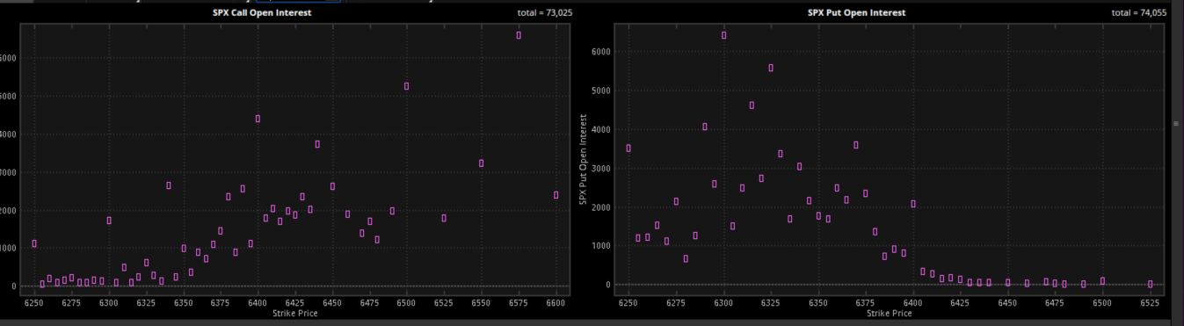This screenshot has width=1184, height=326.
Task: Select highest put marker at strike 6300
Action: coord(723,35)
